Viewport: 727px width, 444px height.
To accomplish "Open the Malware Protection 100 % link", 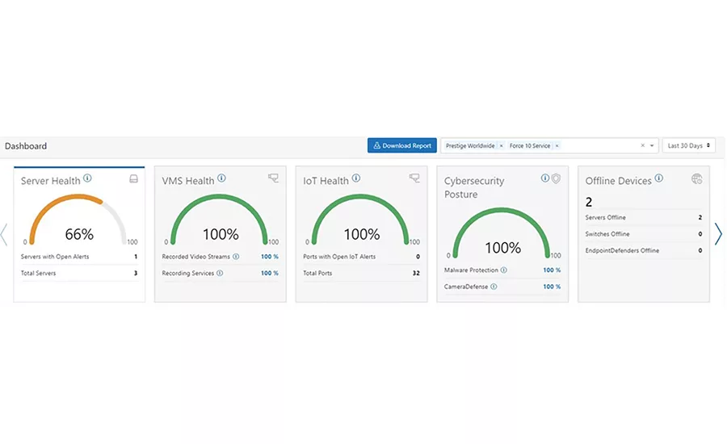I will [x=552, y=270].
